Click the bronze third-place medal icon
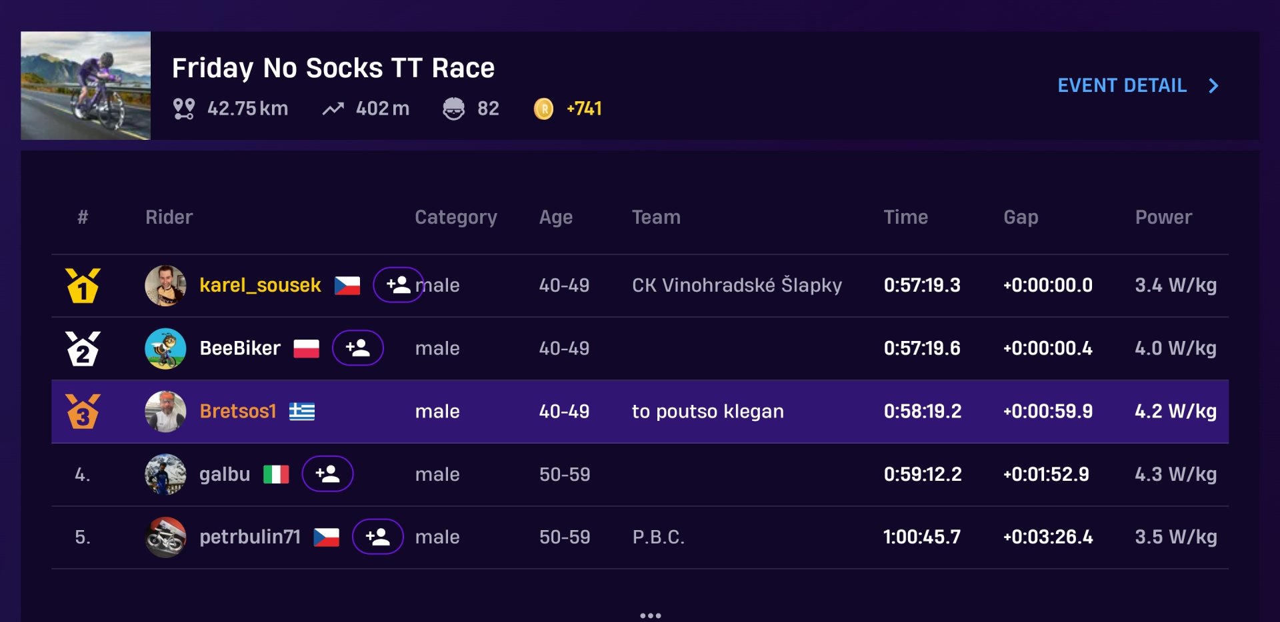Viewport: 1280px width, 622px height. coord(83,411)
